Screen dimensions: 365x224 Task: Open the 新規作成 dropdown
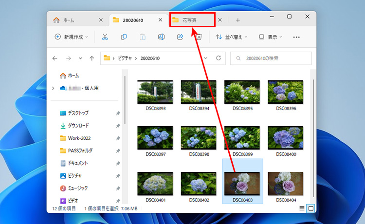(x=72, y=37)
